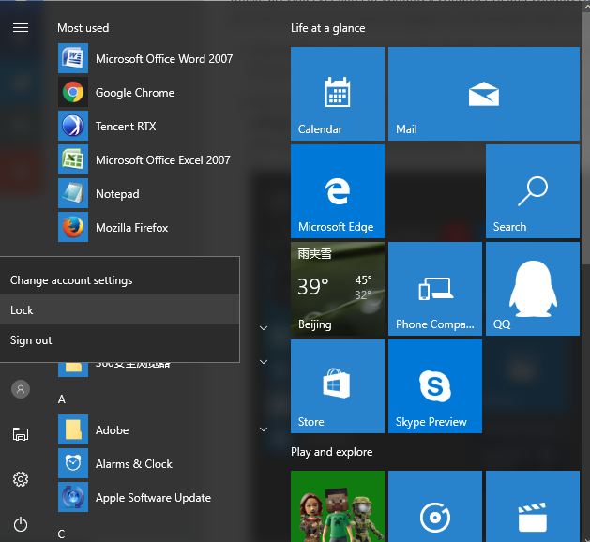Screen dimensions: 590x542
Task: Click the Most used heading
Action: [x=83, y=28]
